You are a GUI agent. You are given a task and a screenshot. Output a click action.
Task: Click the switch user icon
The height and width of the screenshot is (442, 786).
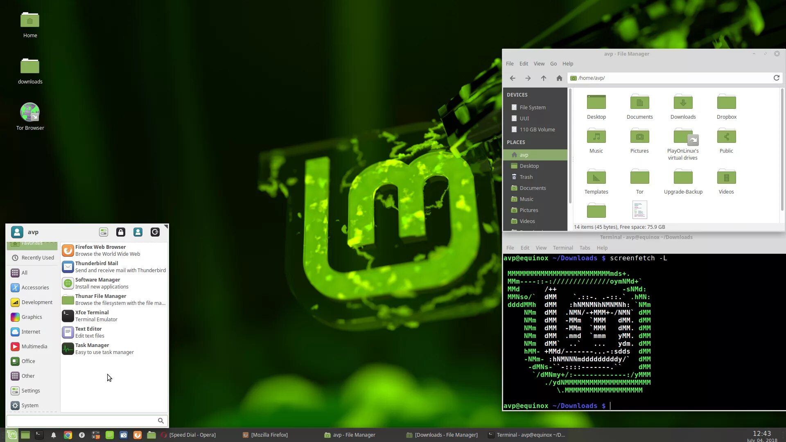138,232
